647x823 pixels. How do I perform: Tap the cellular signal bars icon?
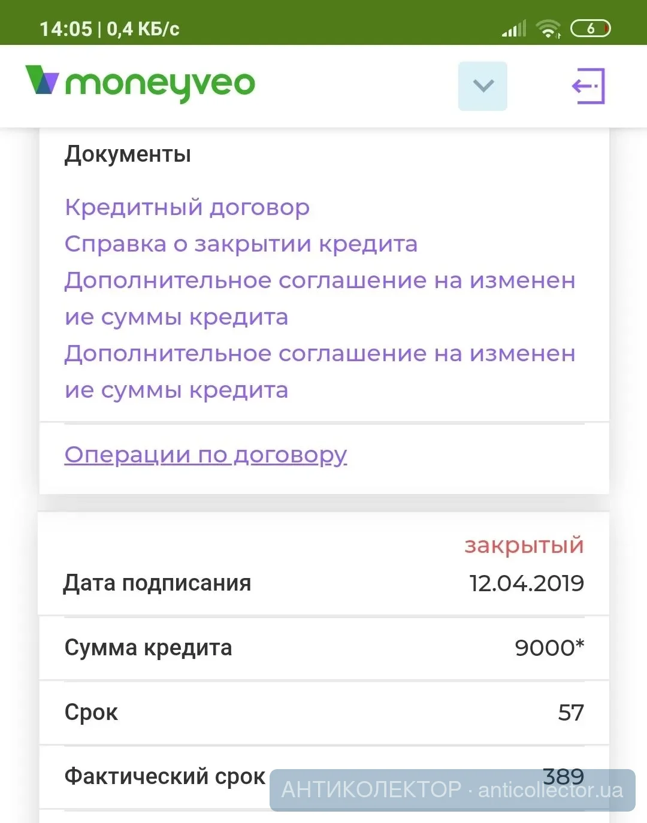tap(514, 28)
